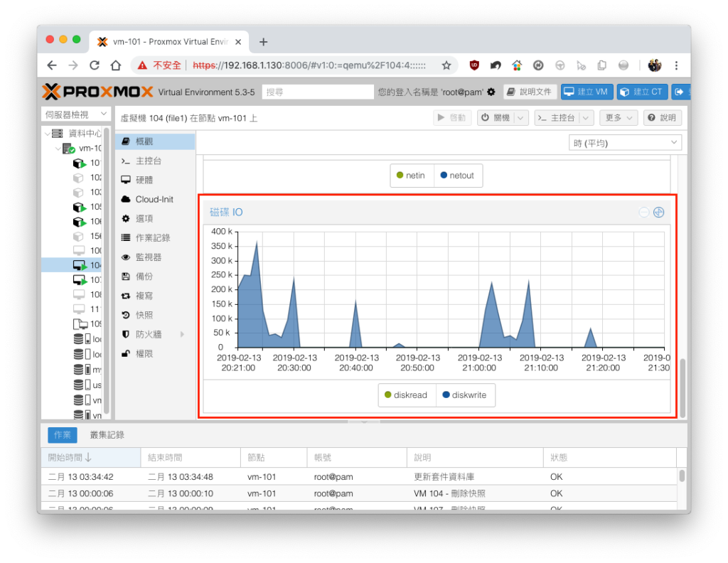Screen dimensions: 728x563
Task: Click the crosshair zoom icon in 磁碟 IO header
Action: tap(658, 213)
